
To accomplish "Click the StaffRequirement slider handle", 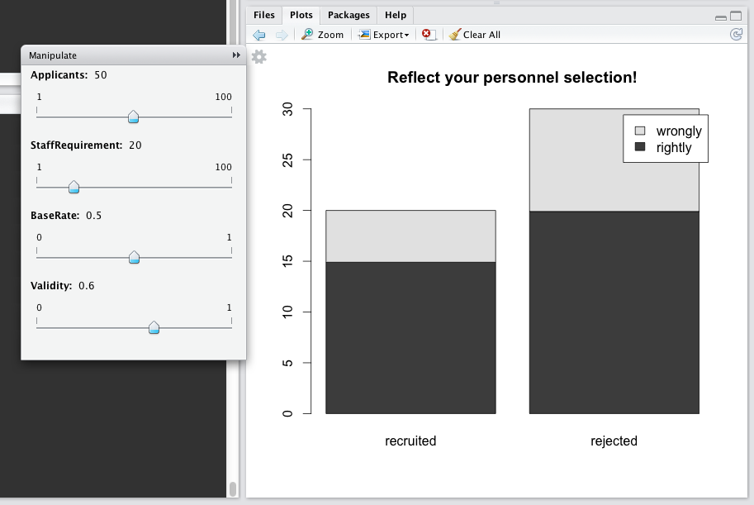I will coord(74,188).
